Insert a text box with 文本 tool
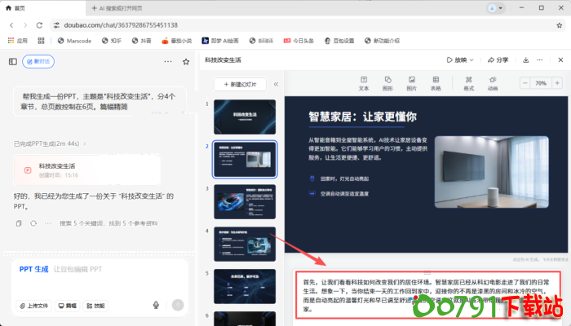The image size is (571, 326). point(364,83)
